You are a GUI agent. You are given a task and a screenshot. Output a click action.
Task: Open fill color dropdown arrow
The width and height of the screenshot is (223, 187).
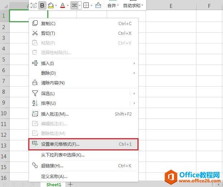[56, 5]
